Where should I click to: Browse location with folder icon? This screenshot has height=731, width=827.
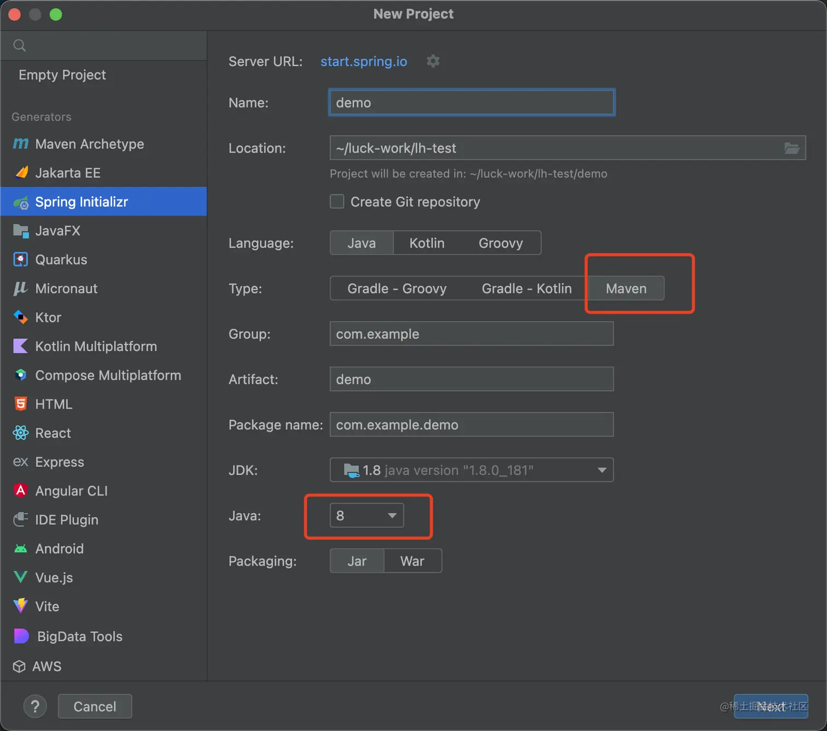(791, 148)
